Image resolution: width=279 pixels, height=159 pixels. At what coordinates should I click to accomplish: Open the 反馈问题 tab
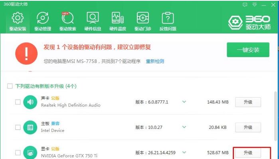tap(168, 22)
